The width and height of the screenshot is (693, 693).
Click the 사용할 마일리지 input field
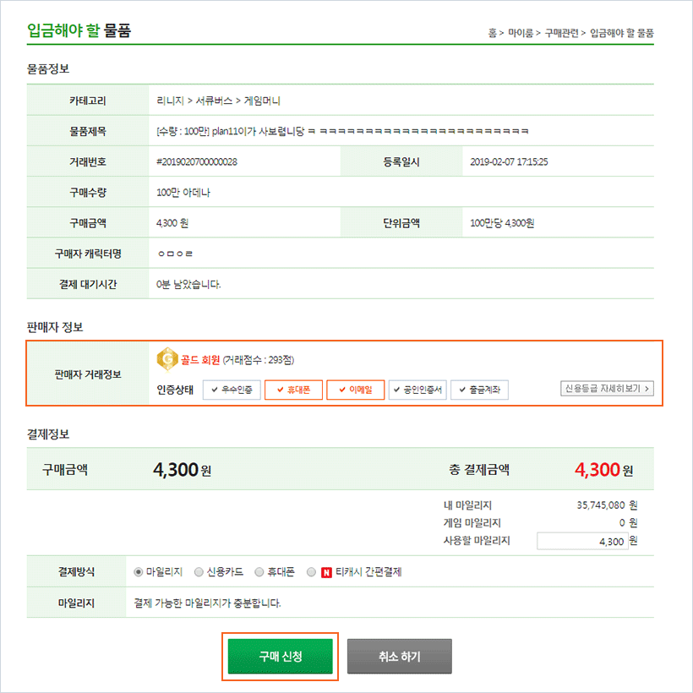coord(581,541)
